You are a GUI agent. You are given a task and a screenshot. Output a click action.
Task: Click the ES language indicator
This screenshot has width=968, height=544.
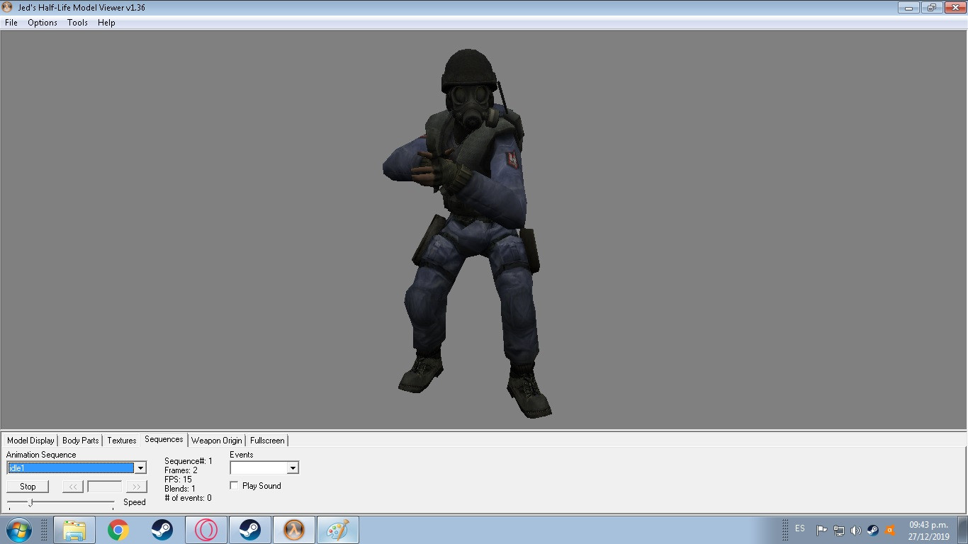(800, 528)
